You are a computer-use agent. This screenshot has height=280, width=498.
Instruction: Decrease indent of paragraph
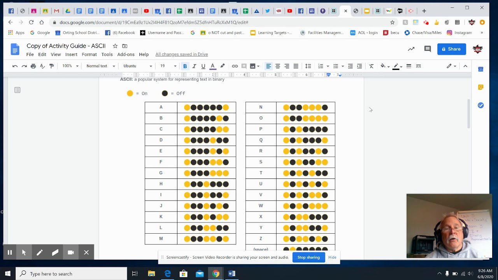pyautogui.click(x=350, y=66)
